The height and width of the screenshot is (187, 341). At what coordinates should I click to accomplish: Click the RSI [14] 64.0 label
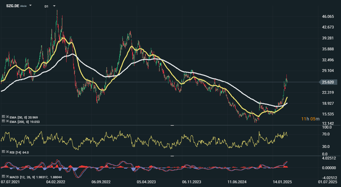tap(19, 153)
